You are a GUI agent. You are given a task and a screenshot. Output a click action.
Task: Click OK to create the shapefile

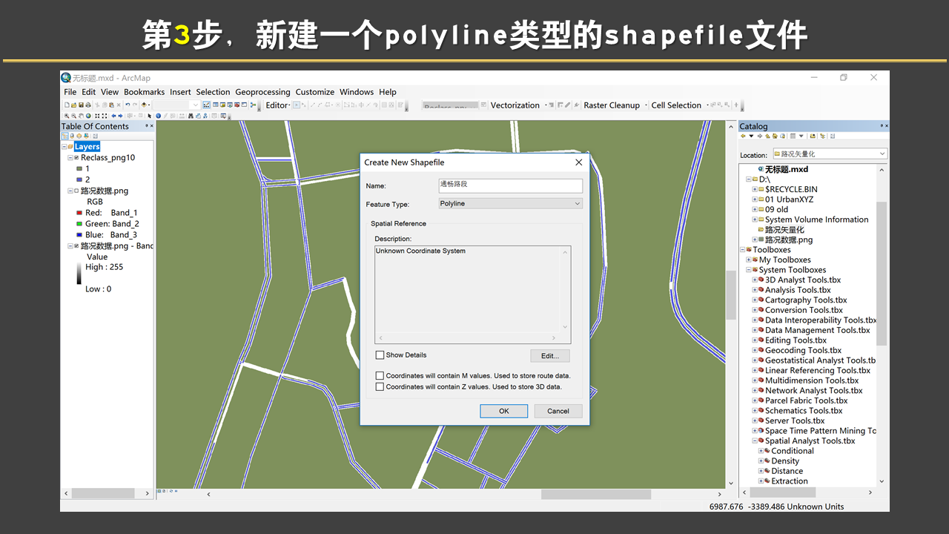pos(503,411)
